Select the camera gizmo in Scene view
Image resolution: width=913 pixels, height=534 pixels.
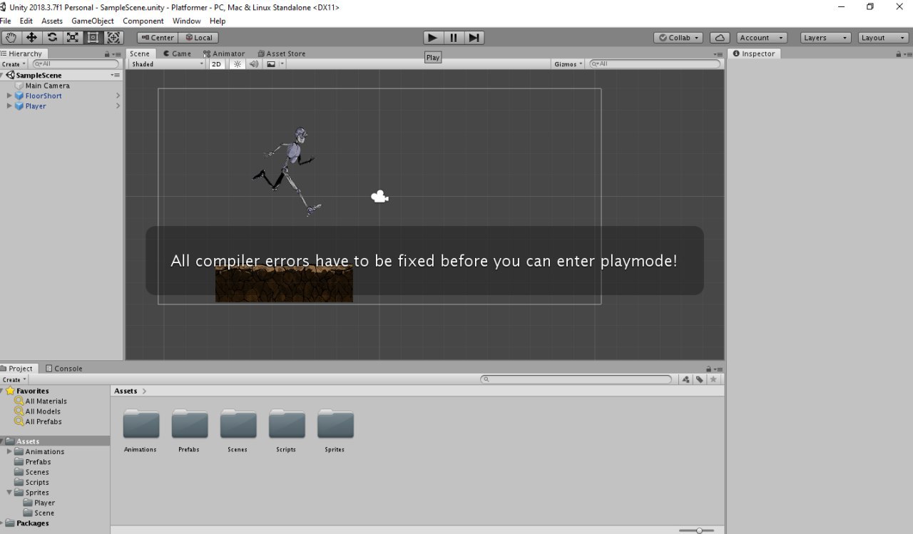click(x=379, y=197)
